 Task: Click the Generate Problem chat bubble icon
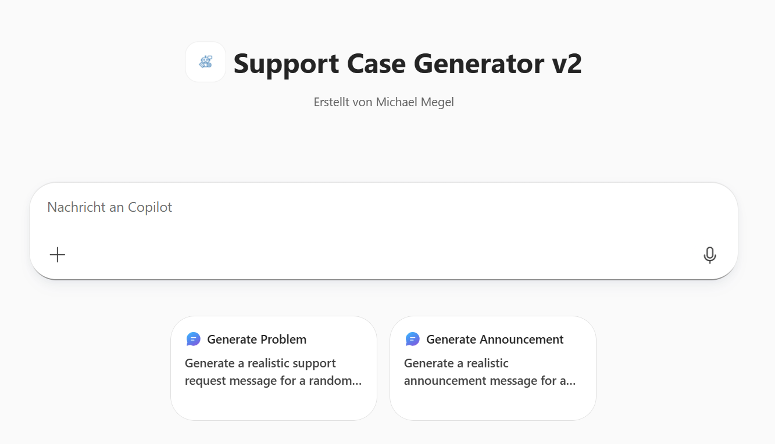(194, 339)
